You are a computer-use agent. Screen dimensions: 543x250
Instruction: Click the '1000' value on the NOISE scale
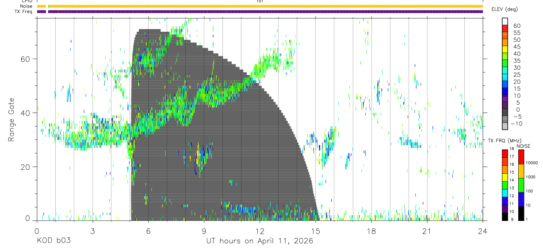point(531,177)
